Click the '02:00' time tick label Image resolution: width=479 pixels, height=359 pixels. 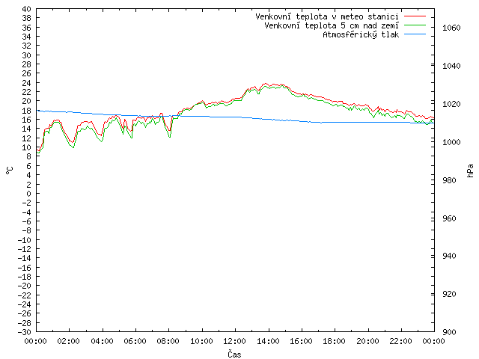click(x=69, y=341)
